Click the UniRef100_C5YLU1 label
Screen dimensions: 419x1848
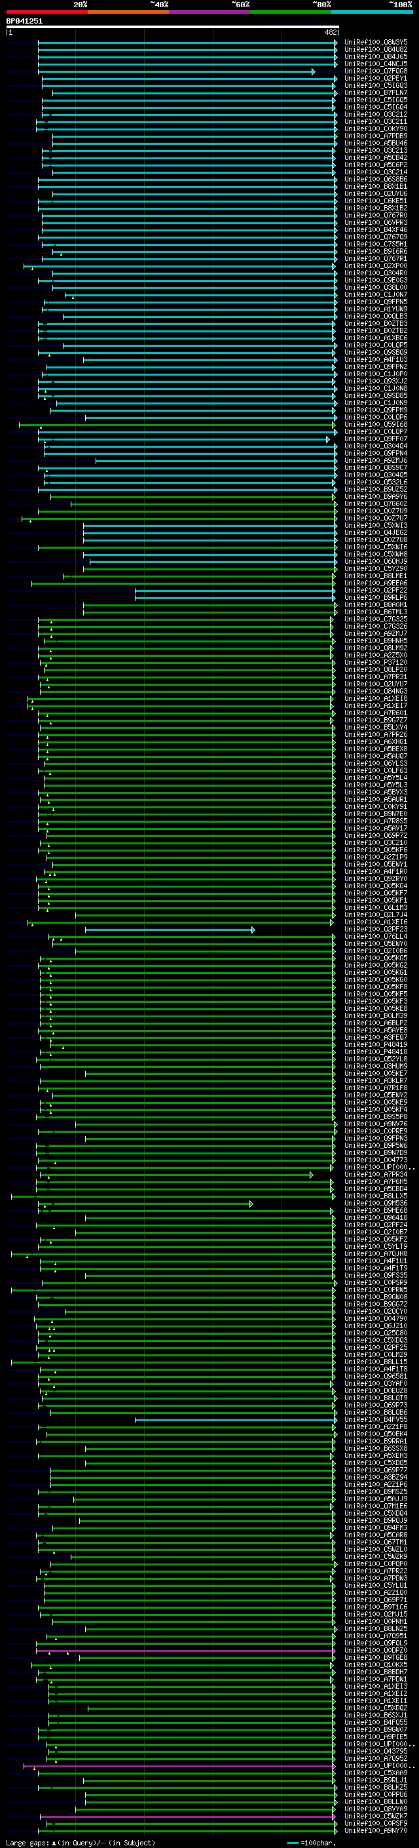coord(376,1584)
